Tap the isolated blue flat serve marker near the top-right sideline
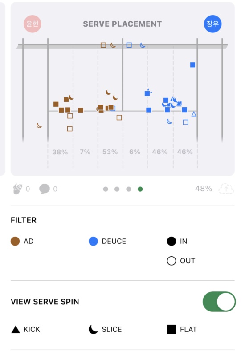The image size is (245, 351). [x=192, y=65]
